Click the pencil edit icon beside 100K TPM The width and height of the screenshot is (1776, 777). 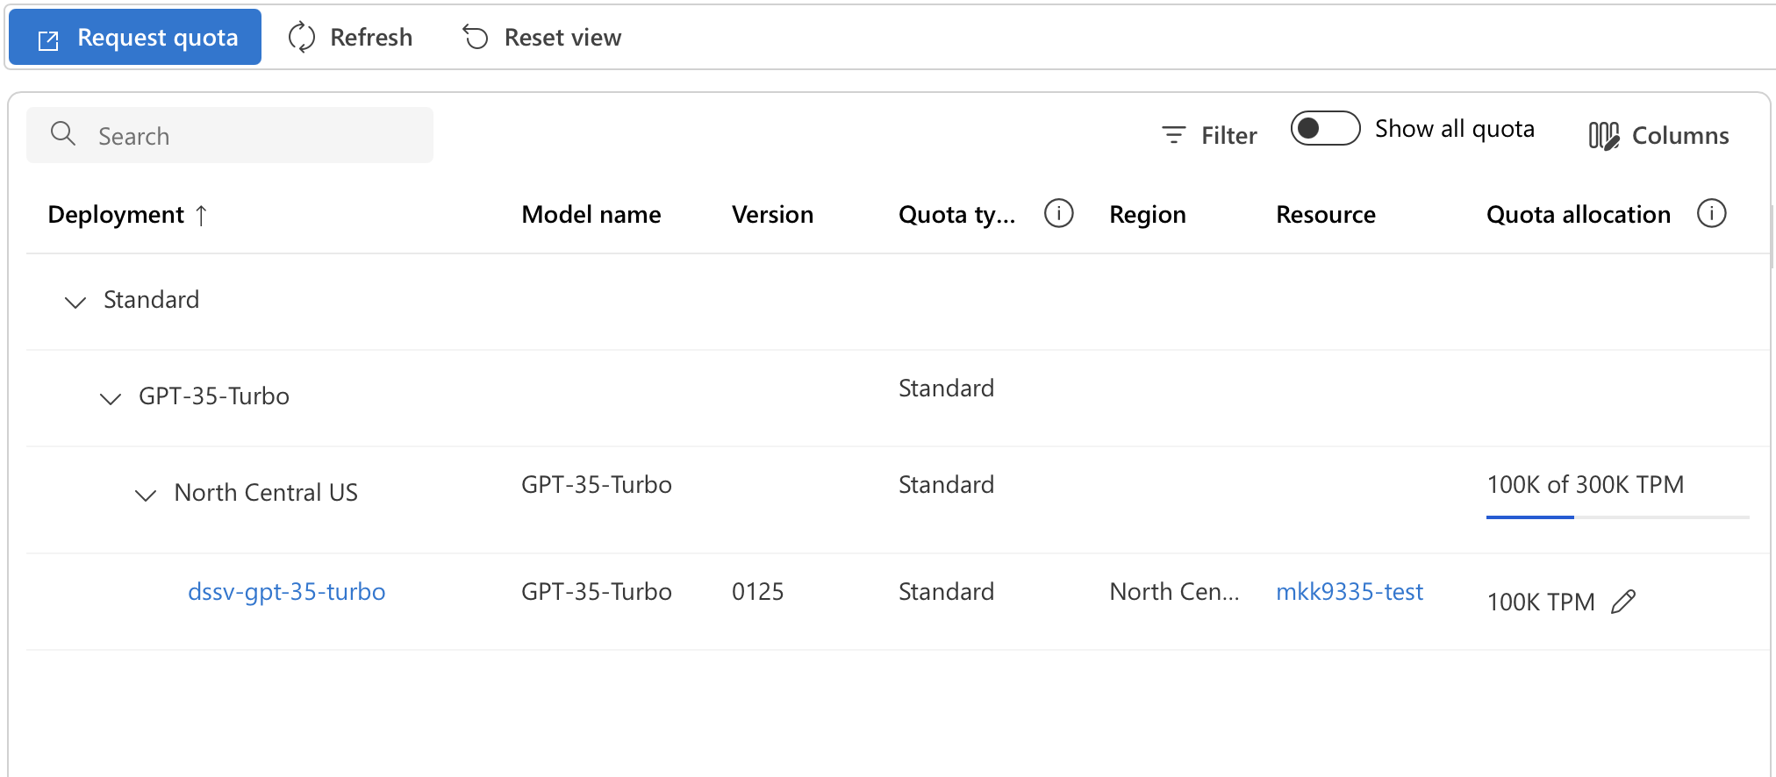pyautogui.click(x=1623, y=602)
